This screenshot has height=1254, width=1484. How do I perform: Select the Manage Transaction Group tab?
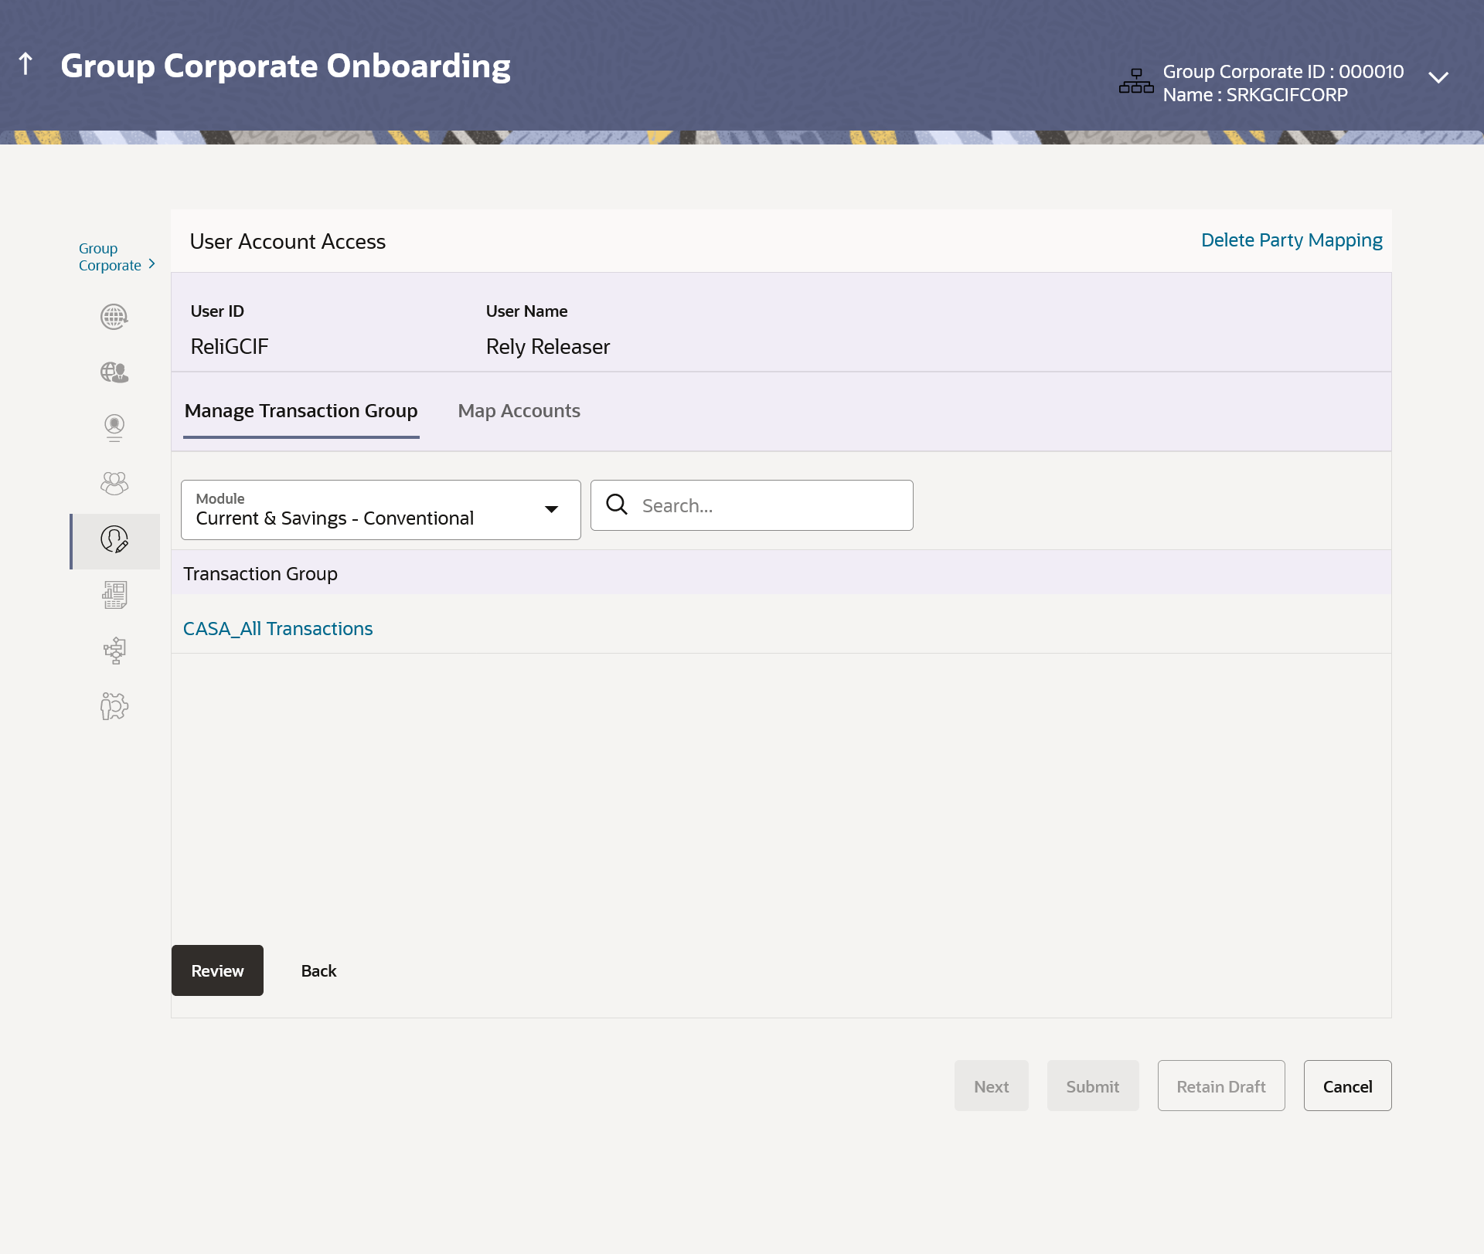pyautogui.click(x=301, y=411)
